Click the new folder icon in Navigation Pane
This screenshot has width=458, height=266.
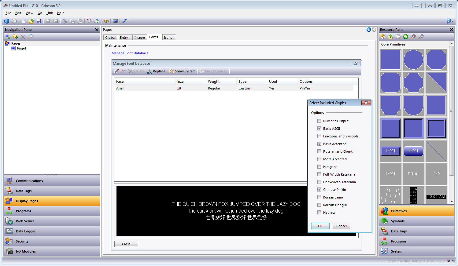tap(15, 37)
